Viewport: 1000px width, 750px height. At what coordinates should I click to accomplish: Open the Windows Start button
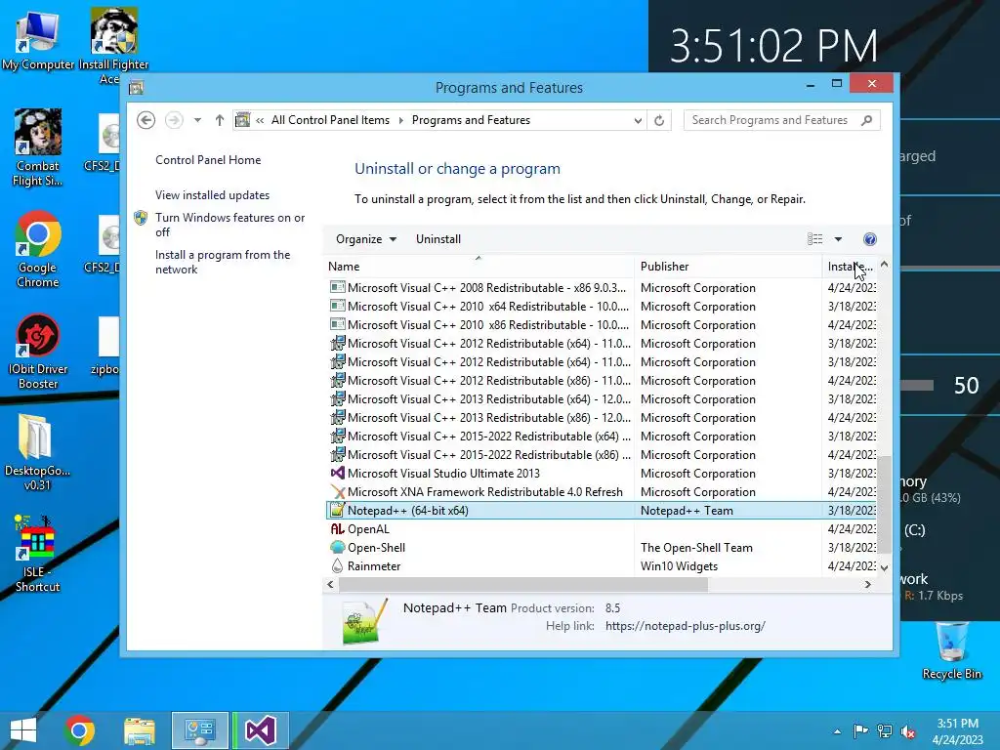23,730
